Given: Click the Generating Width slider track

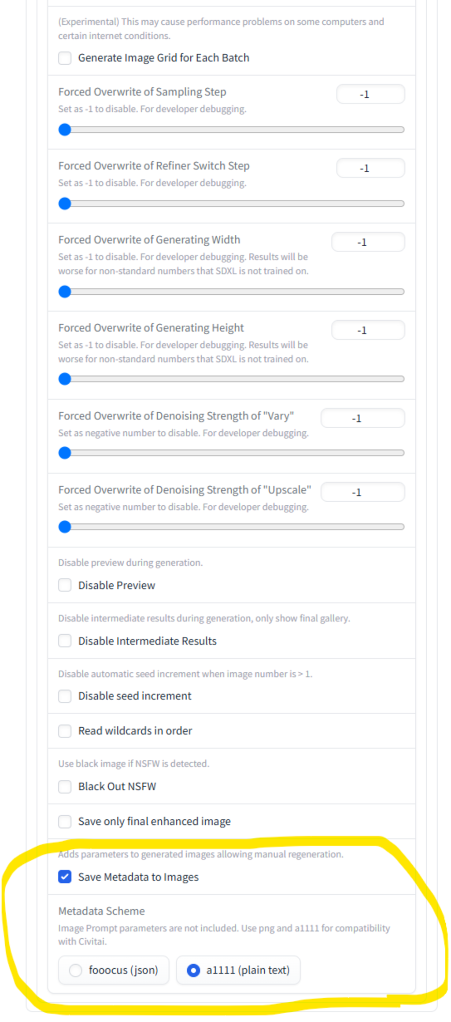Looking at the screenshot, I should (233, 292).
